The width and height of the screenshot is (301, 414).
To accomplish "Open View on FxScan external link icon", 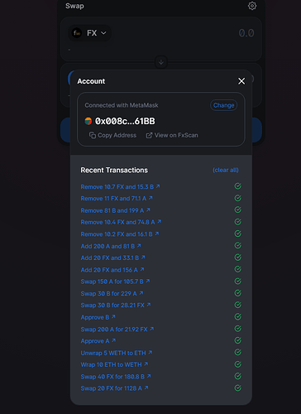I will [x=149, y=135].
